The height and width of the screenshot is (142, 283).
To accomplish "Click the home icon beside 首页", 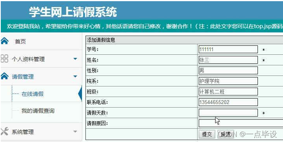I will pos(5,41).
